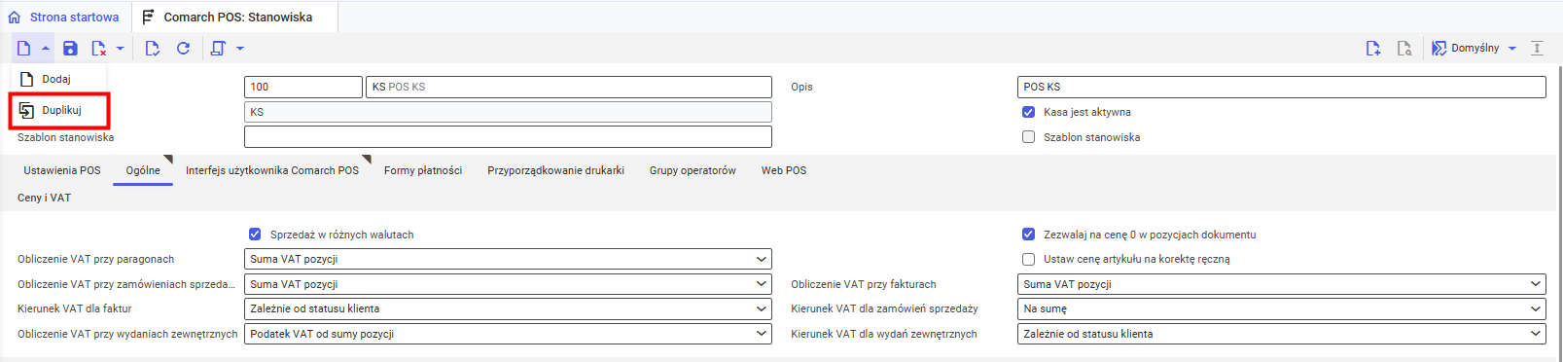
Task: Open Interfejs użytkownika Comarch POS tab
Action: click(x=272, y=170)
